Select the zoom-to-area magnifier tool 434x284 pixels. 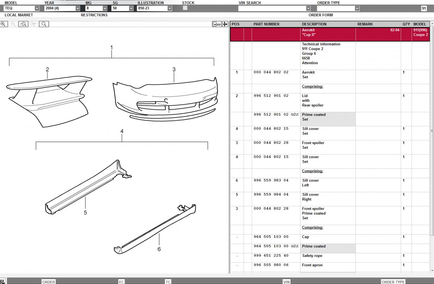click(x=24, y=24)
